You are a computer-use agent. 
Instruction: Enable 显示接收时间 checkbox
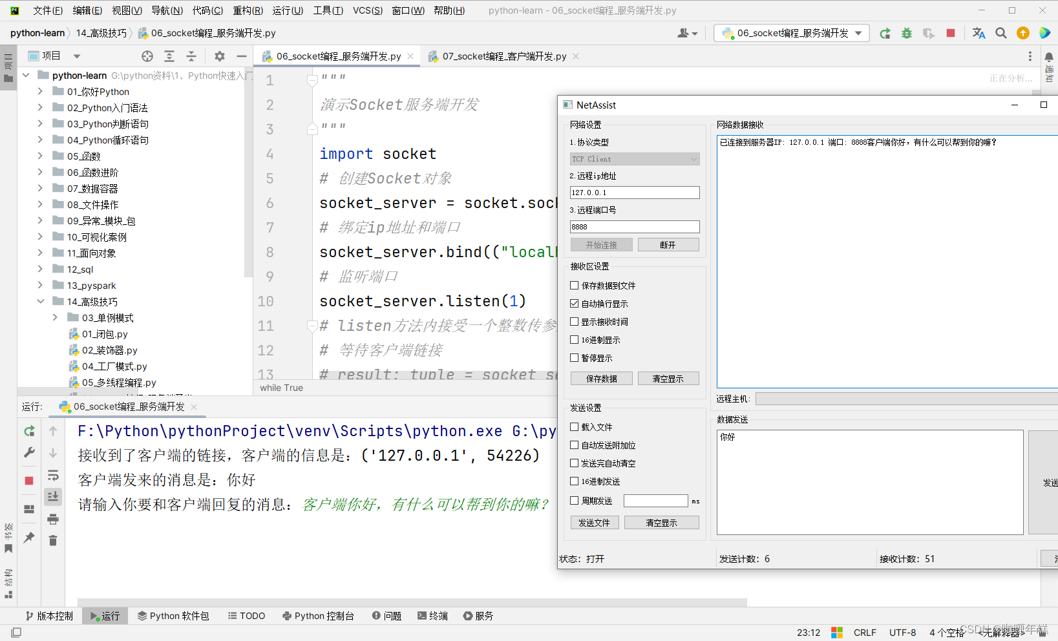(574, 321)
